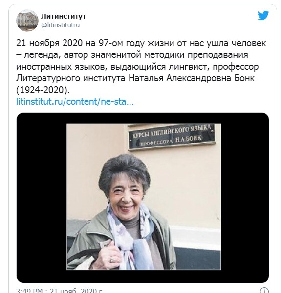Click the word лингвист in the tweet

[189, 67]
